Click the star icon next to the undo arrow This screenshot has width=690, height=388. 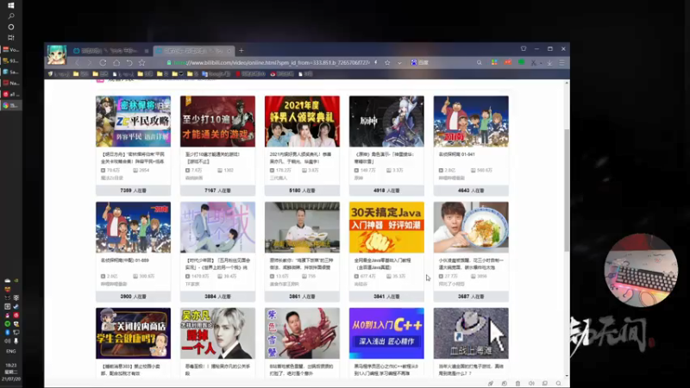coord(141,63)
